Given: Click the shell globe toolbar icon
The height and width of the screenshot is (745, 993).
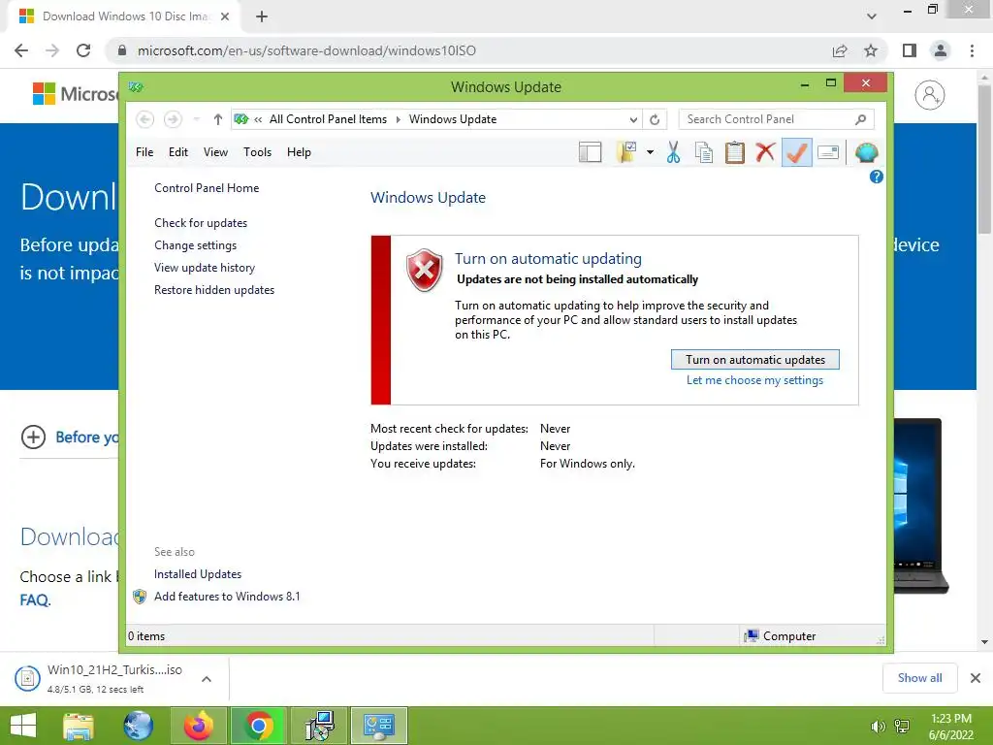Looking at the screenshot, I should click(x=866, y=152).
